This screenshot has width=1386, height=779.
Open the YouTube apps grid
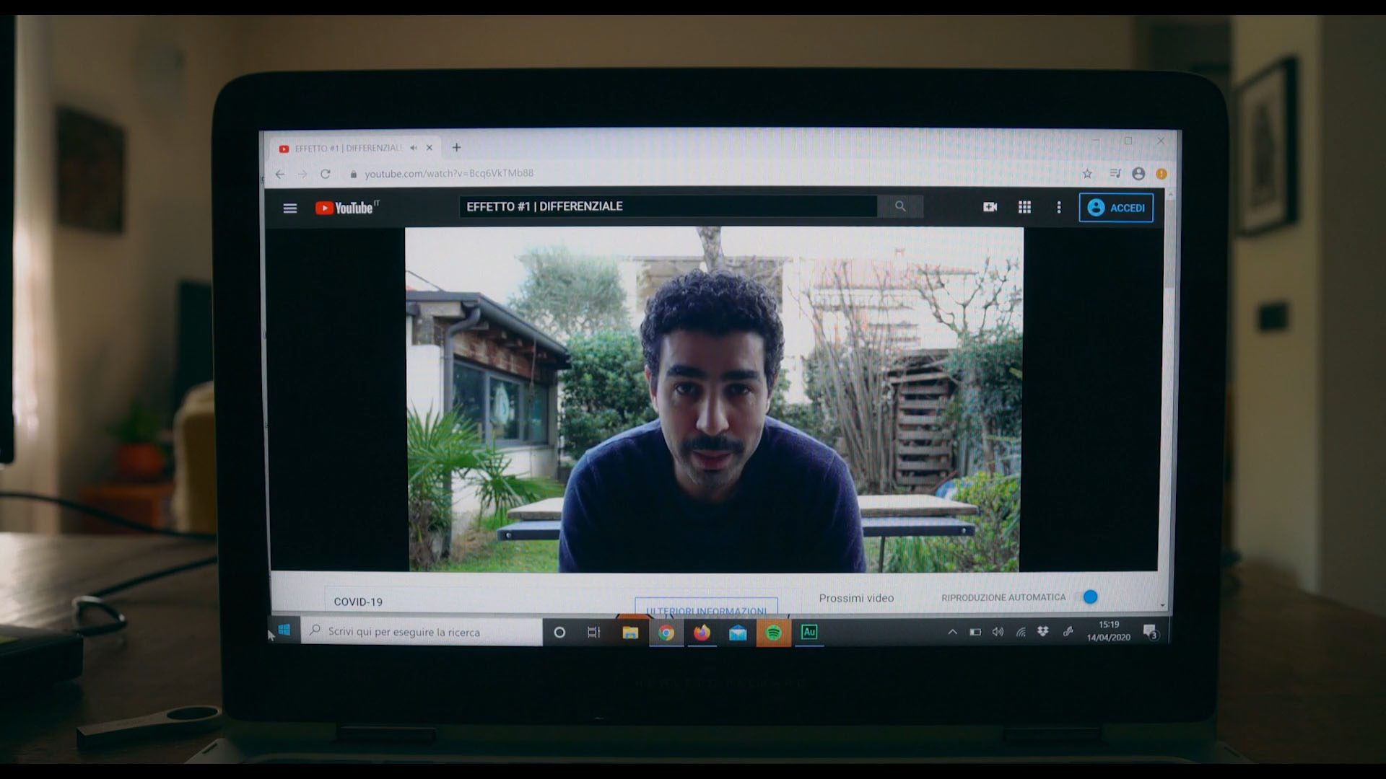pos(1024,207)
